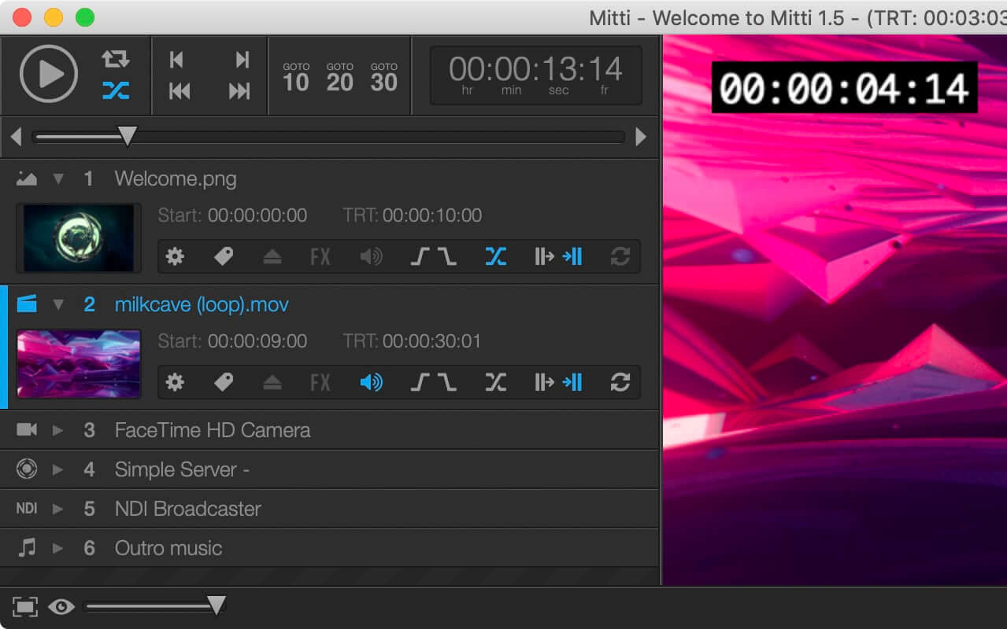Image resolution: width=1007 pixels, height=629 pixels.
Task: Click the handle of the bottom preview slider
Action: (x=217, y=605)
